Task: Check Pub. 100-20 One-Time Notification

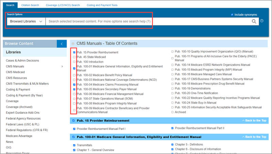Action: 172,93
